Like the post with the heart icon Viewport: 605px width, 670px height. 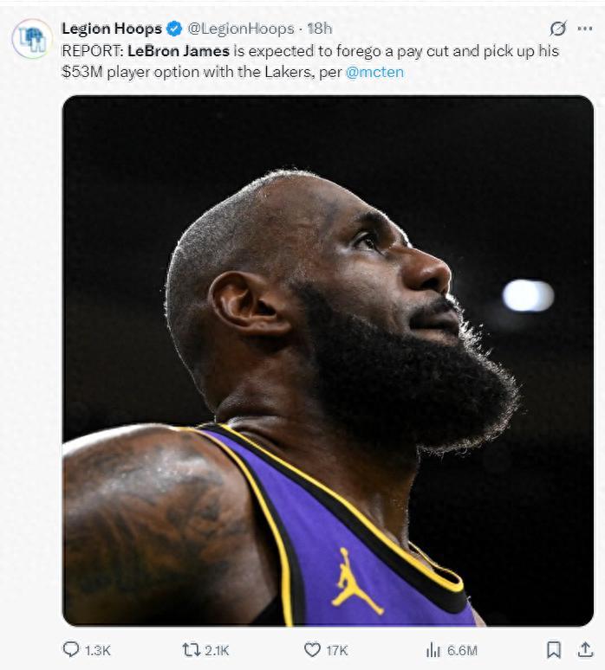(312, 649)
